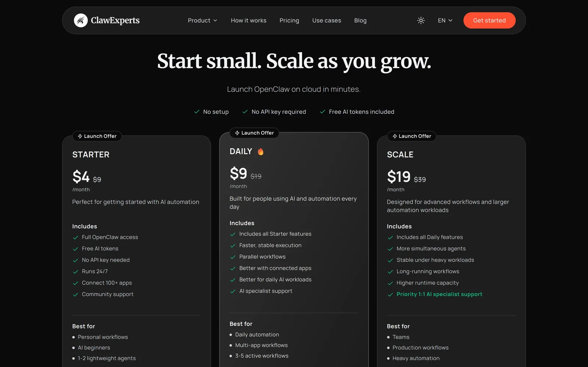This screenshot has height=367, width=588.
Task: Click the Launch Offer badge on SCALE card
Action: tap(412, 136)
